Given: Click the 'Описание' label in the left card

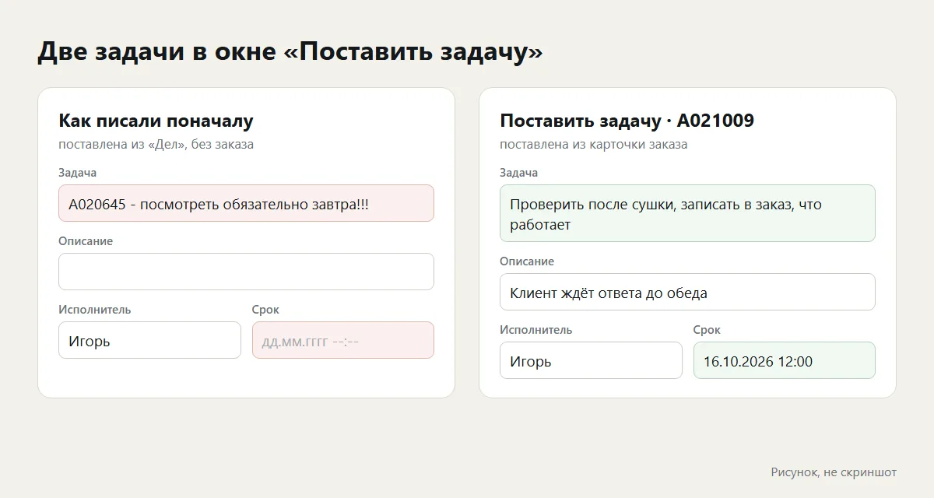Looking at the screenshot, I should point(86,241).
